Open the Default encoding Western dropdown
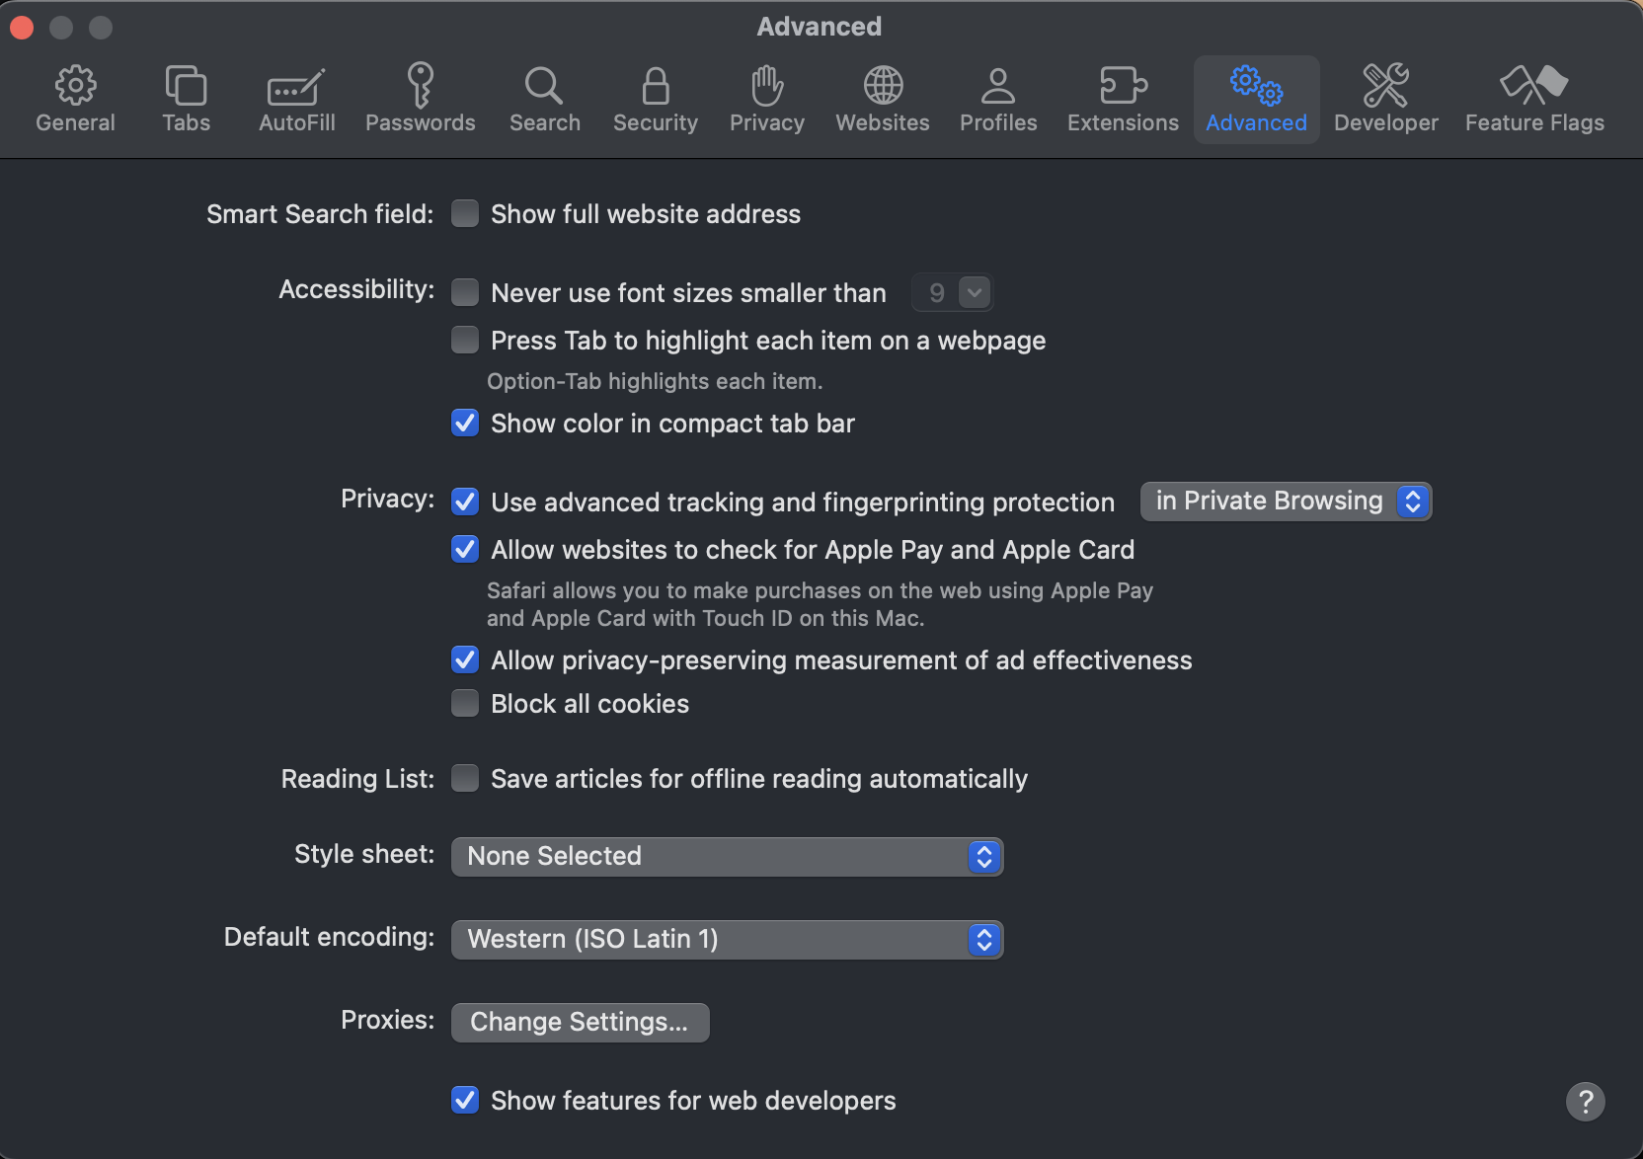The image size is (1643, 1159). click(727, 940)
